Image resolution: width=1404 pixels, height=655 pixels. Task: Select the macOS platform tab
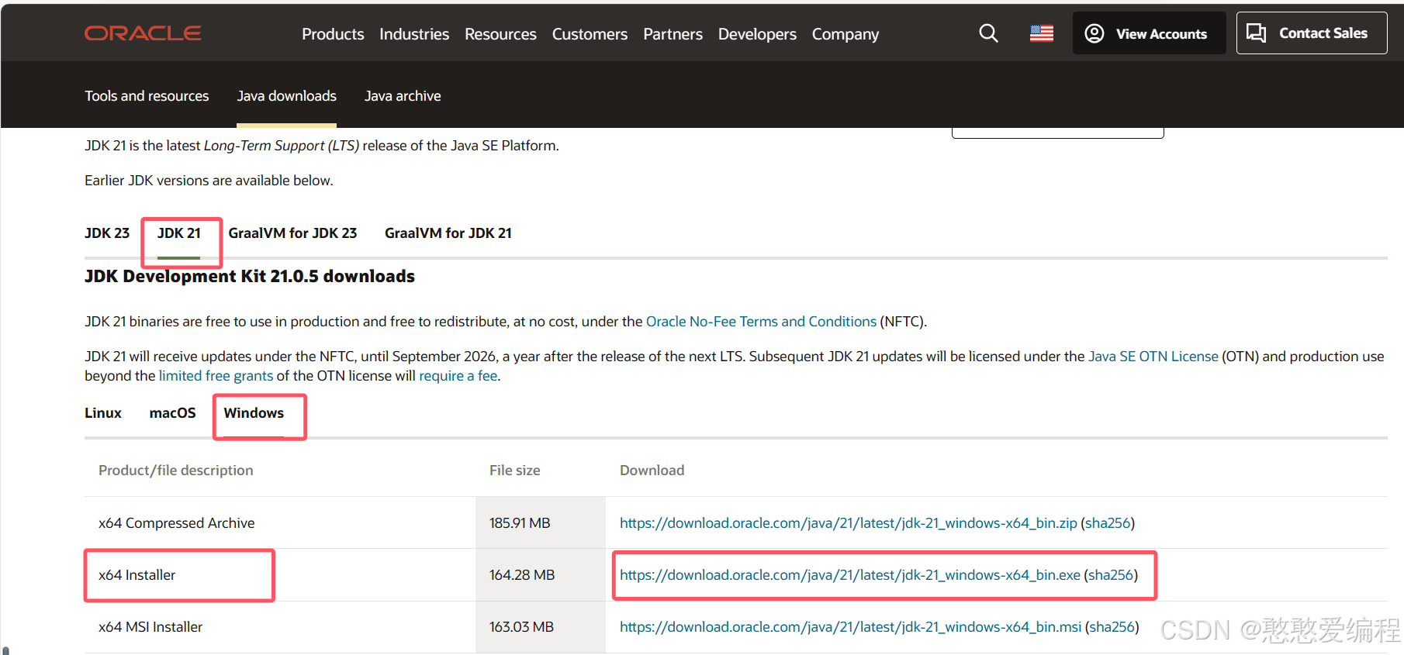[x=172, y=413]
